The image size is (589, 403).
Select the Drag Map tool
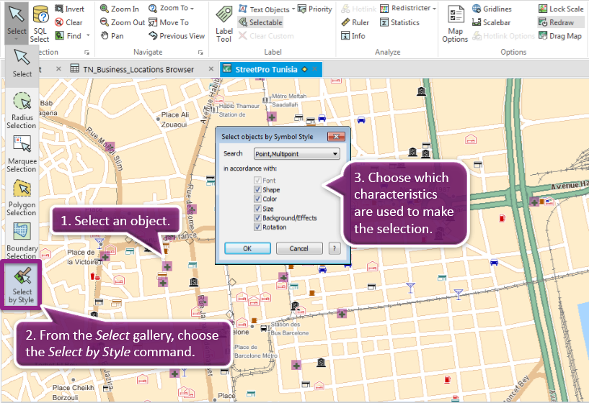tap(560, 35)
